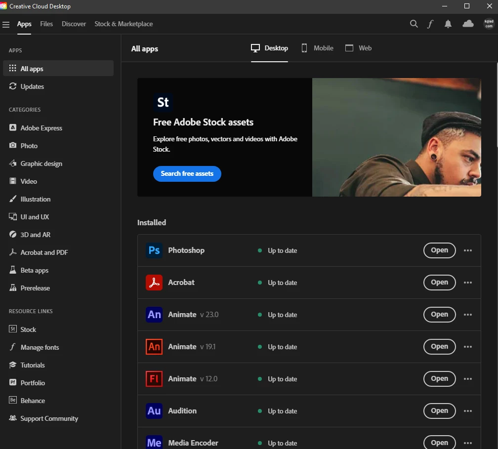The height and width of the screenshot is (449, 498).
Task: Open the account profile avatar
Action: [489, 24]
